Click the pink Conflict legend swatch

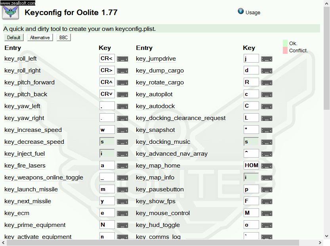285,50
